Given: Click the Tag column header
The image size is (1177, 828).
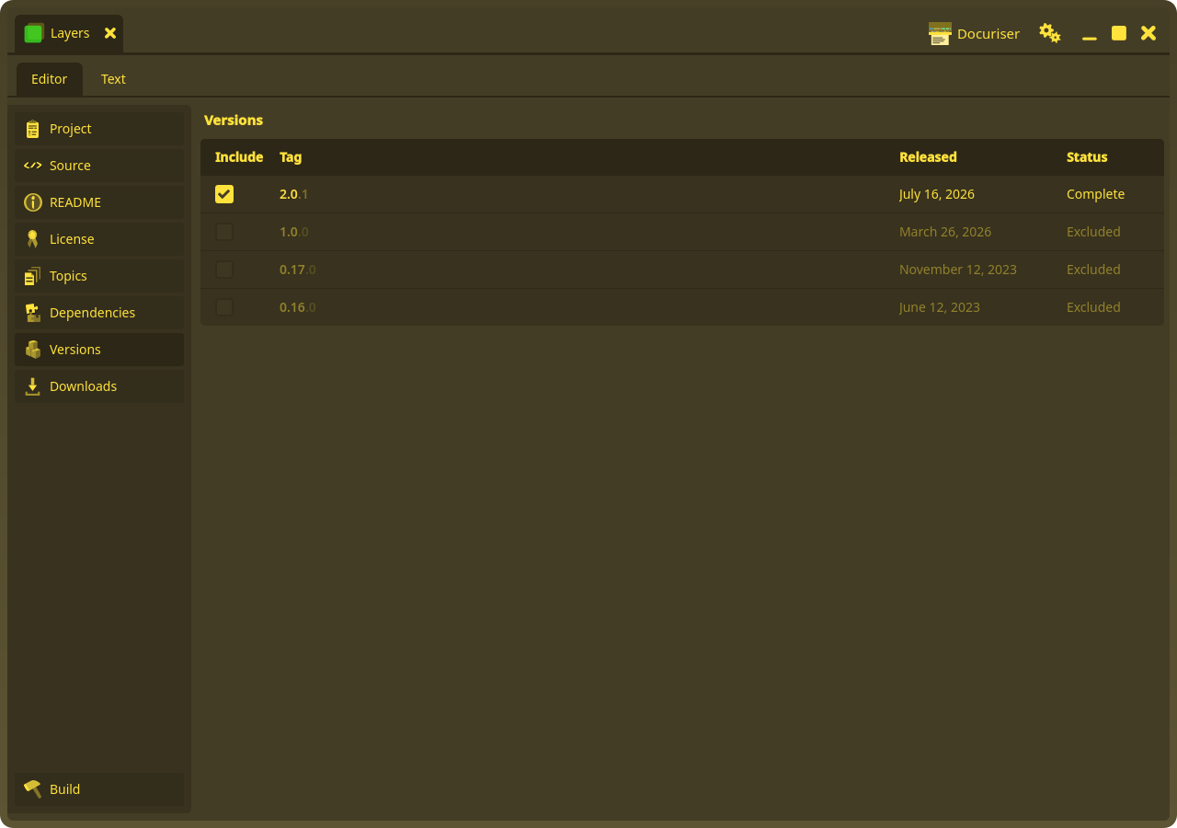Looking at the screenshot, I should pyautogui.click(x=291, y=157).
